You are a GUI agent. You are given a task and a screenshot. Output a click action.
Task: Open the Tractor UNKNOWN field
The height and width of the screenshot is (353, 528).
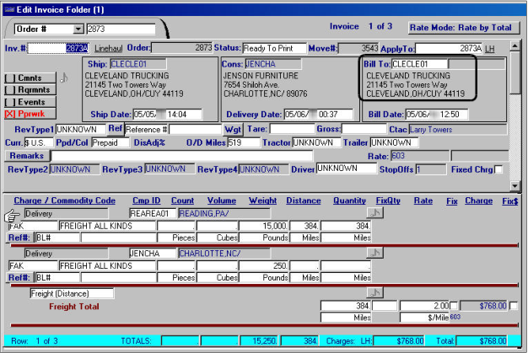[316, 142]
